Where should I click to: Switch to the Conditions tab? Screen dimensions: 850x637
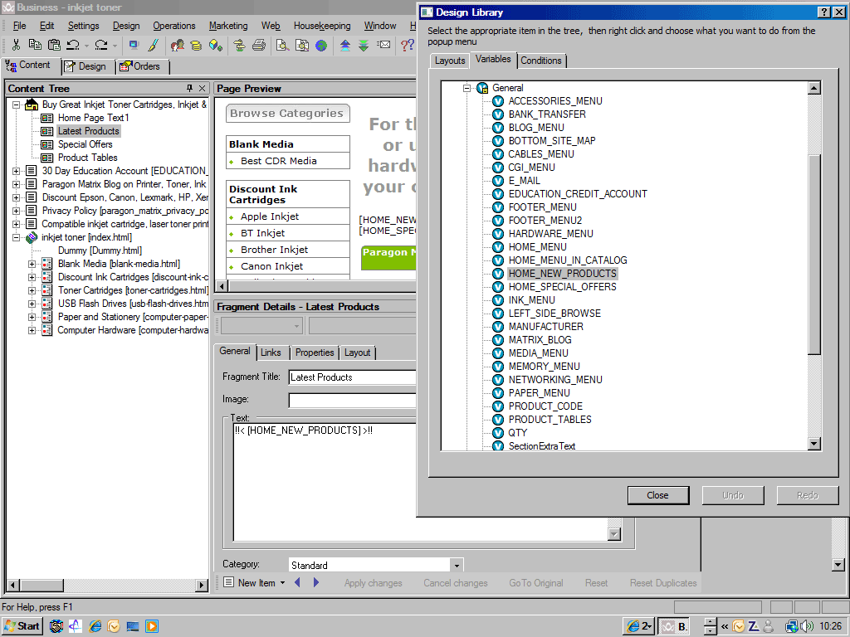pyautogui.click(x=541, y=61)
